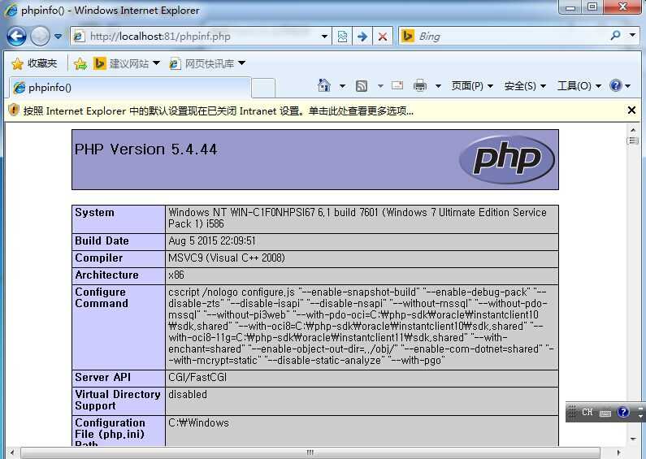Expand the address bar autocomplete dropdown arrow
646x459 pixels.
click(x=325, y=37)
